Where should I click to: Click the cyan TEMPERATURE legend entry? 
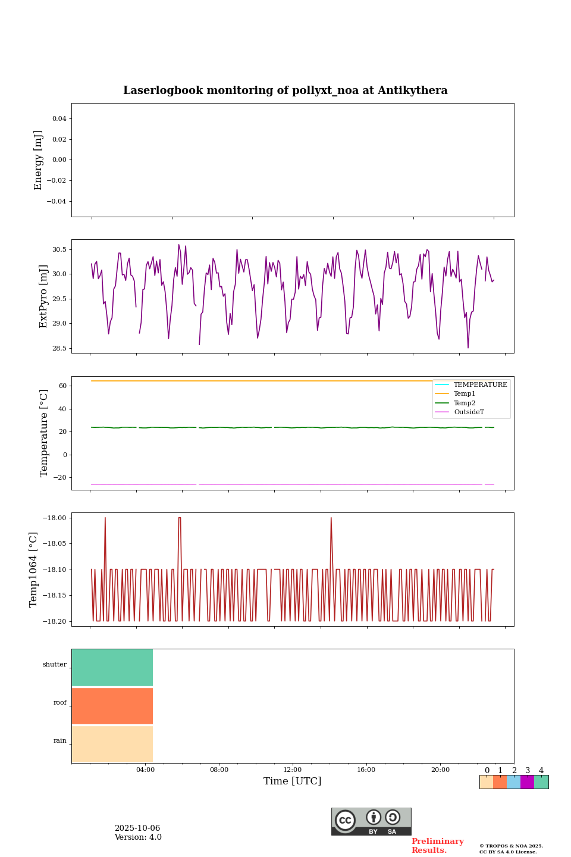(x=479, y=384)
